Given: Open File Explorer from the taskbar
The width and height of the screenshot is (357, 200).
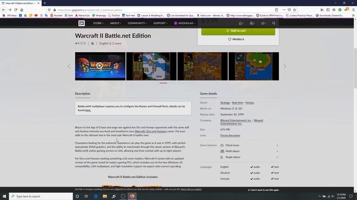Looking at the screenshot, I should coord(105,196).
